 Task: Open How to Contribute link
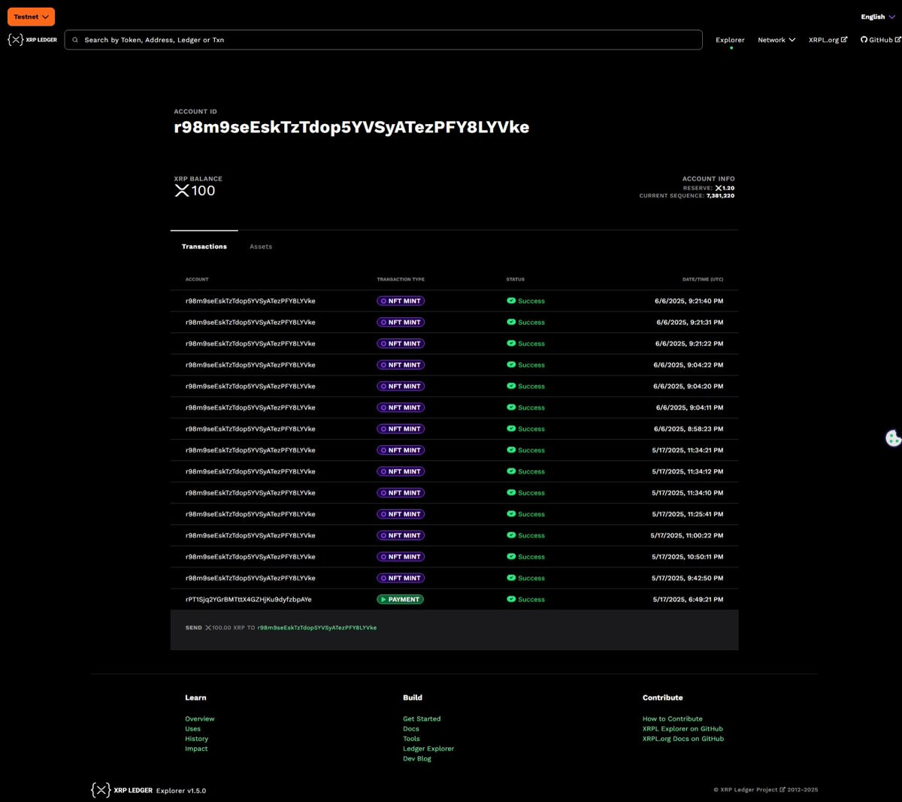(673, 719)
